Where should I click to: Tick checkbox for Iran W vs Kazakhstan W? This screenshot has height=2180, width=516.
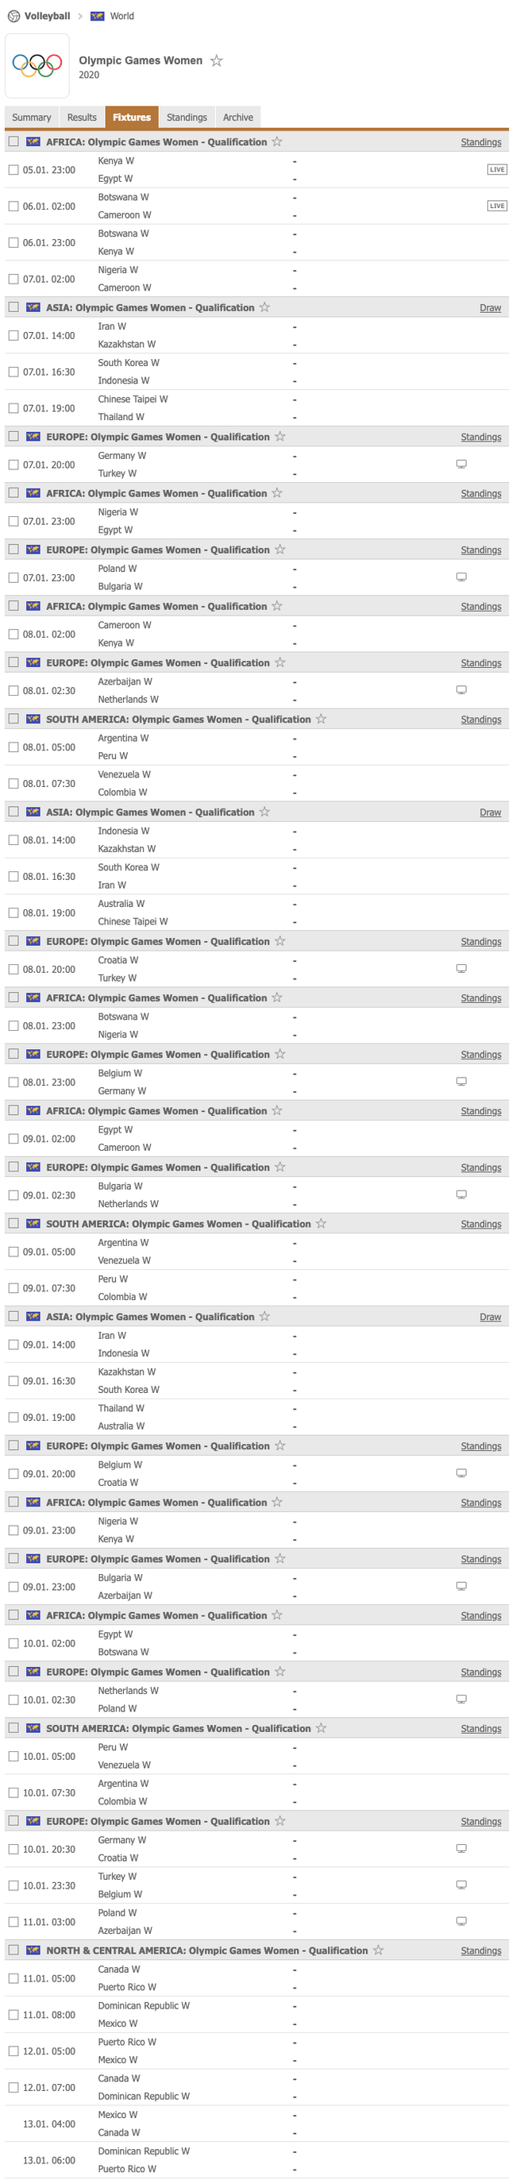click(13, 336)
